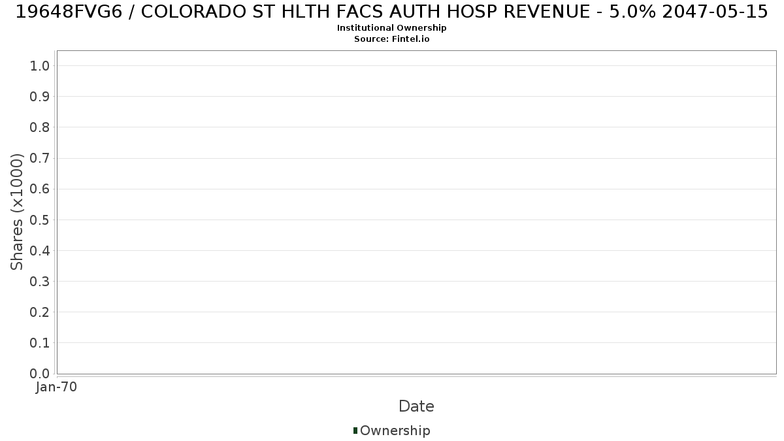
Task: Click the 0.9 y-axis tick label
Action: click(x=40, y=96)
